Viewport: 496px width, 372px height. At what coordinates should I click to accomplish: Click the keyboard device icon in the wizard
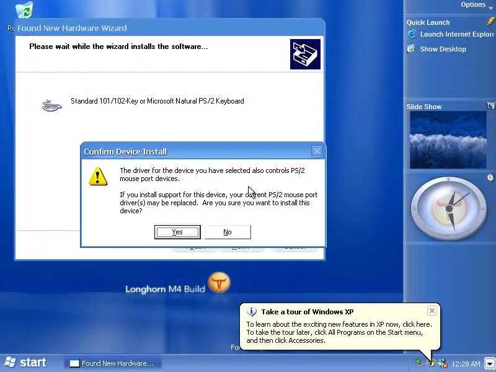click(x=51, y=105)
